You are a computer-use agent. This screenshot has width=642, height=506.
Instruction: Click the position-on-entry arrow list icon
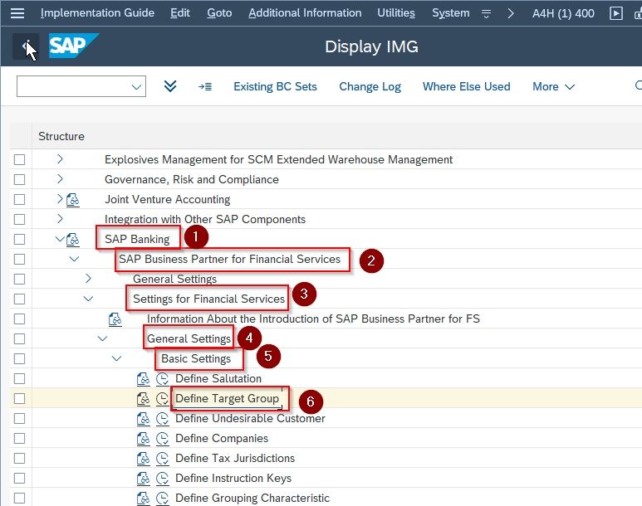205,87
